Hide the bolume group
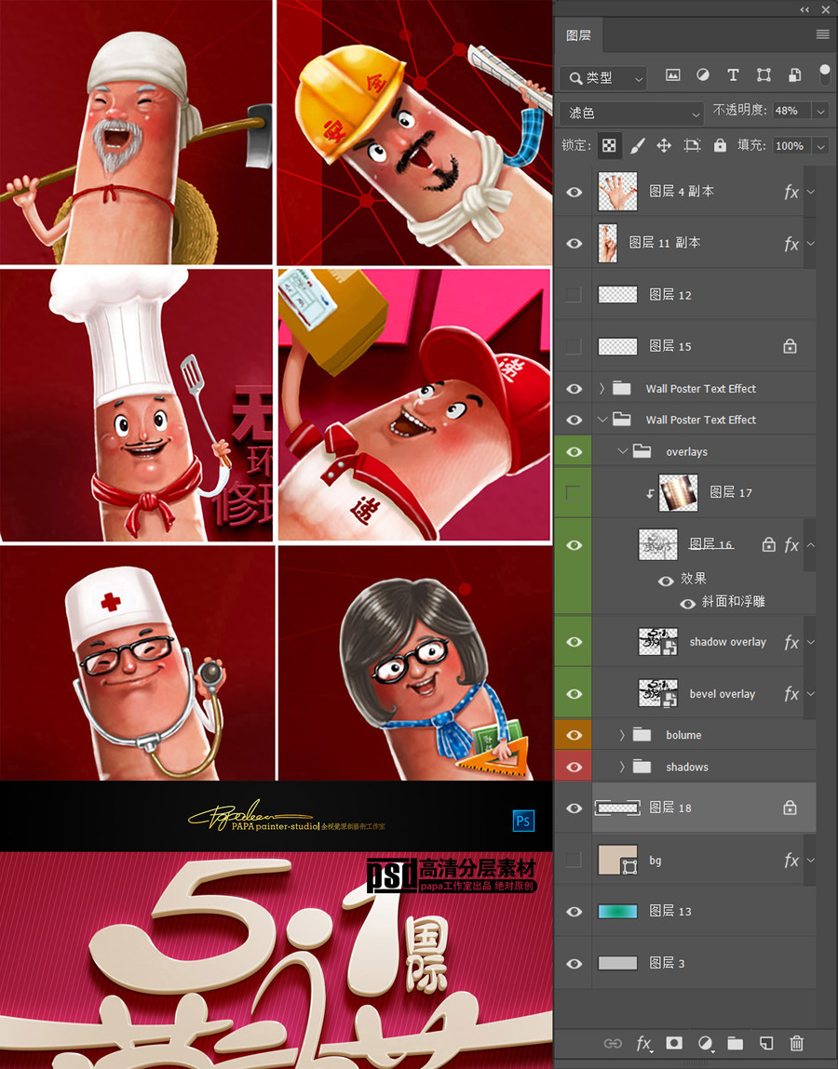Viewport: 838px width, 1069px height. [x=574, y=735]
